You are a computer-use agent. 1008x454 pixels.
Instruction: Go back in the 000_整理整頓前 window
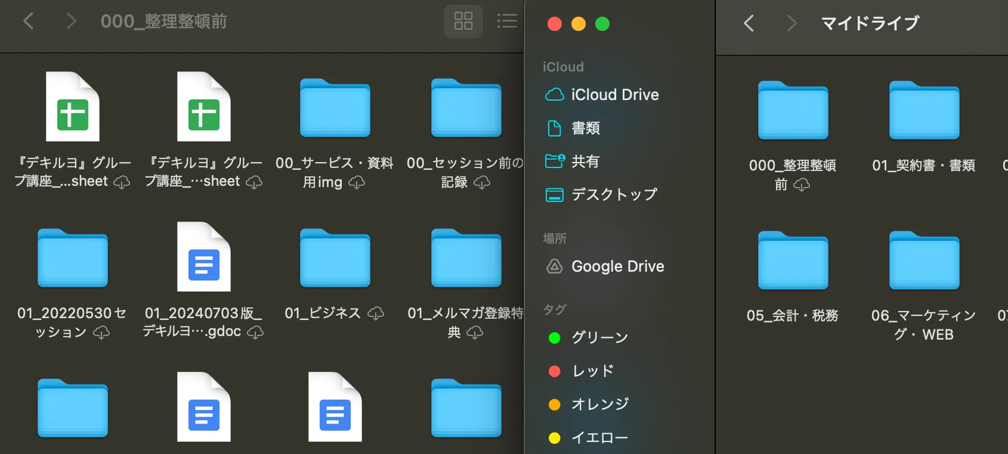28,21
